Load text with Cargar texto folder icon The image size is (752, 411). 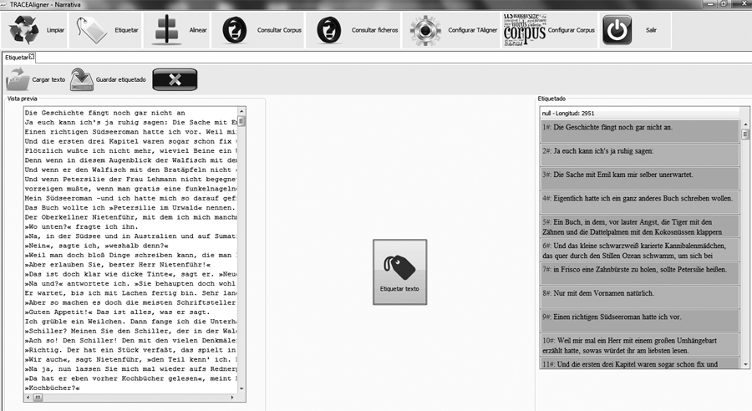click(x=18, y=79)
